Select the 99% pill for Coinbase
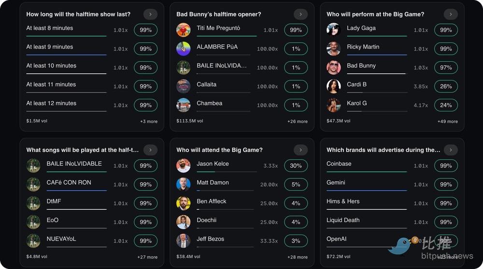The width and height of the screenshot is (483, 269). [446, 166]
